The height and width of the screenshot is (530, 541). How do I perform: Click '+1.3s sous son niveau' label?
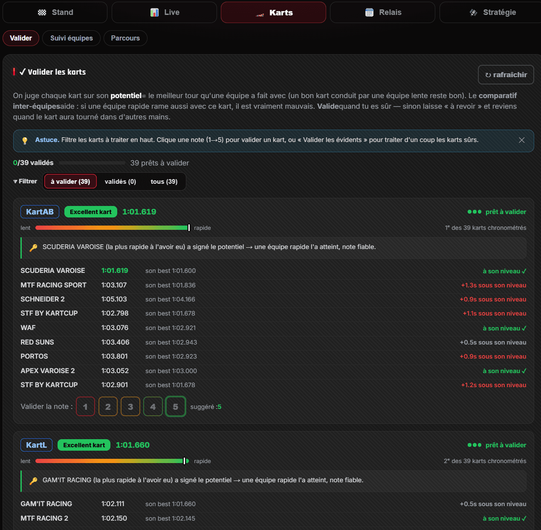(494, 285)
